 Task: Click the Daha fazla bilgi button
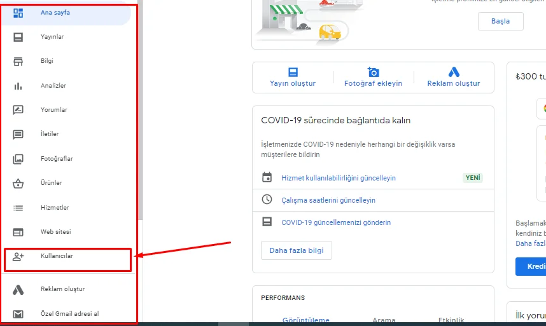pyautogui.click(x=297, y=250)
